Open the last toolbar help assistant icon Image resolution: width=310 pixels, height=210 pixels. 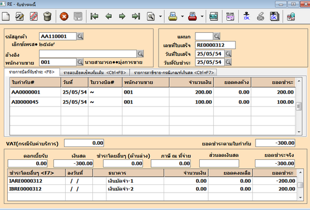(x=291, y=17)
